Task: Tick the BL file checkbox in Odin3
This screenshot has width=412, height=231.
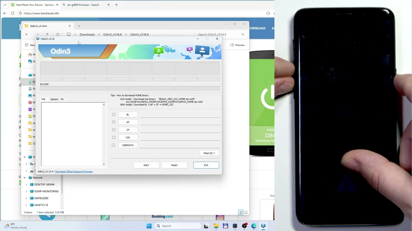Action: click(x=114, y=115)
